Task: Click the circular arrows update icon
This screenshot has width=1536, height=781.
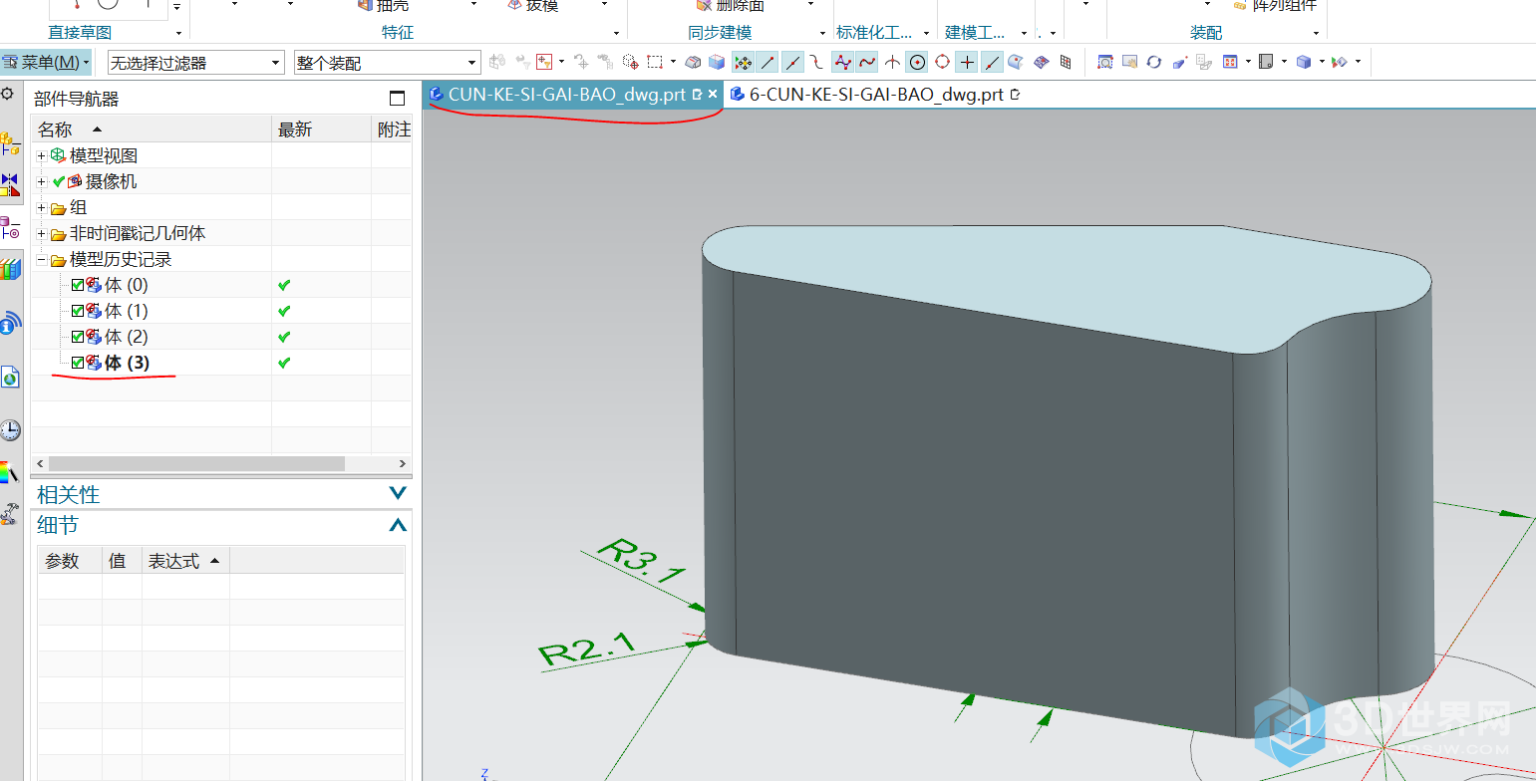Action: click(x=1154, y=62)
